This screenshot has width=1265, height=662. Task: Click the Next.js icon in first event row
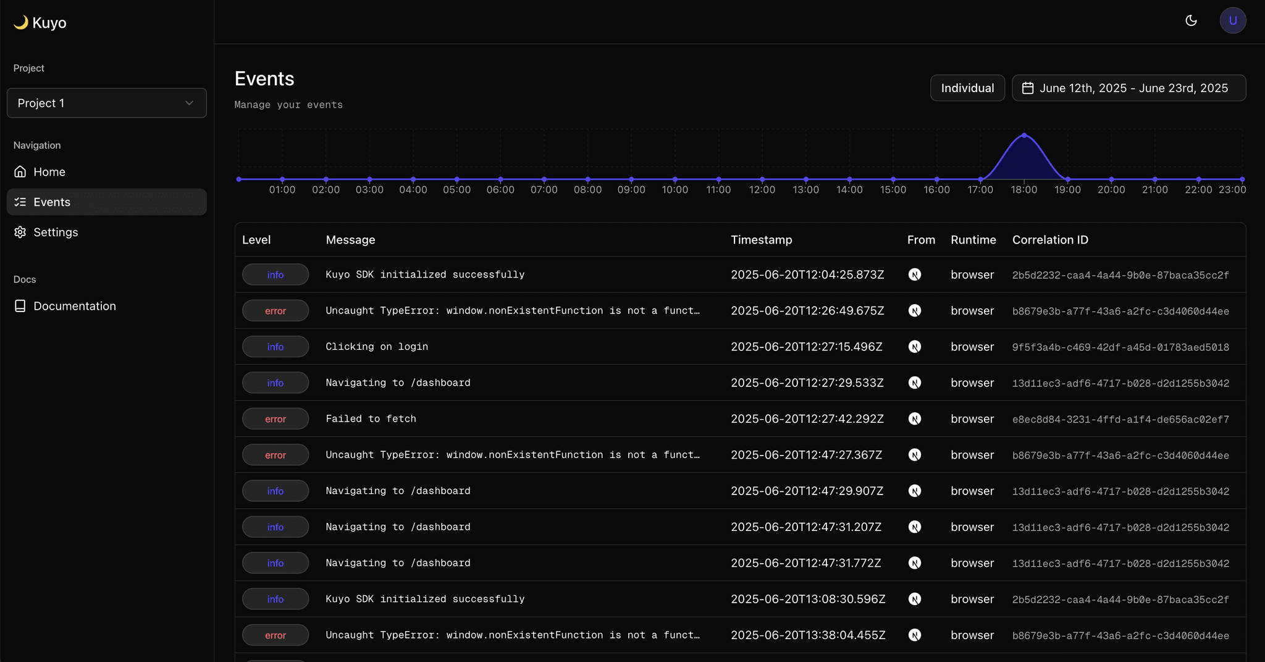click(915, 274)
